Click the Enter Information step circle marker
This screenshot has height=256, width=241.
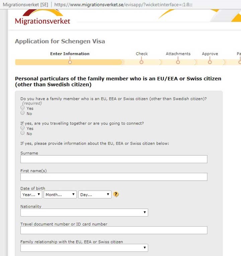coord(70,62)
